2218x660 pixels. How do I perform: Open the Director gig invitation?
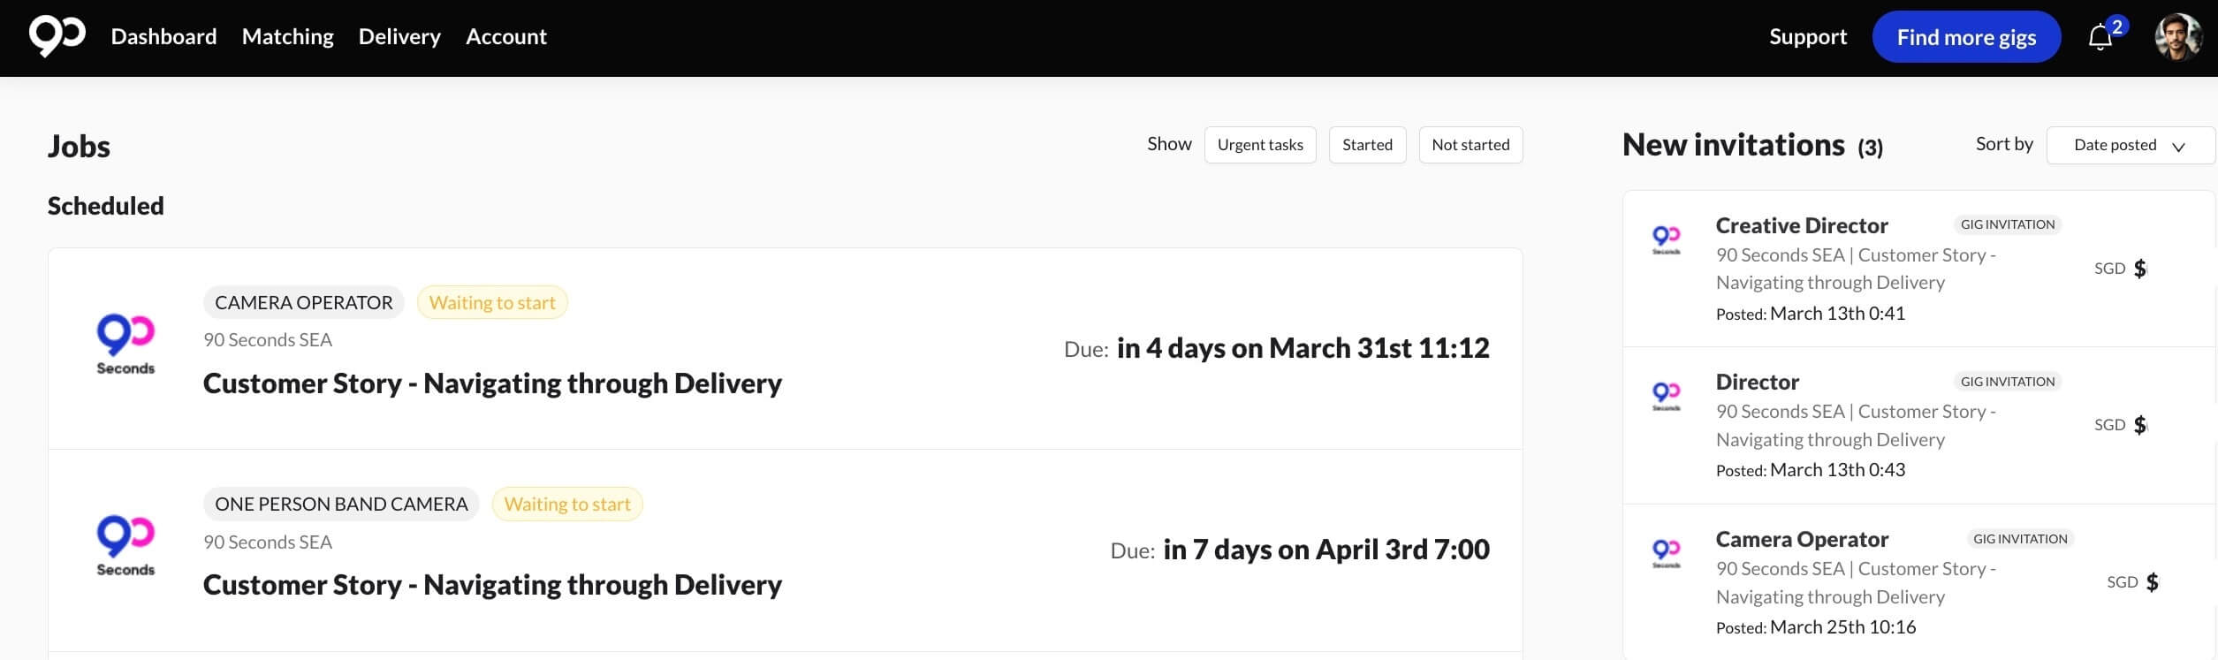1757,383
